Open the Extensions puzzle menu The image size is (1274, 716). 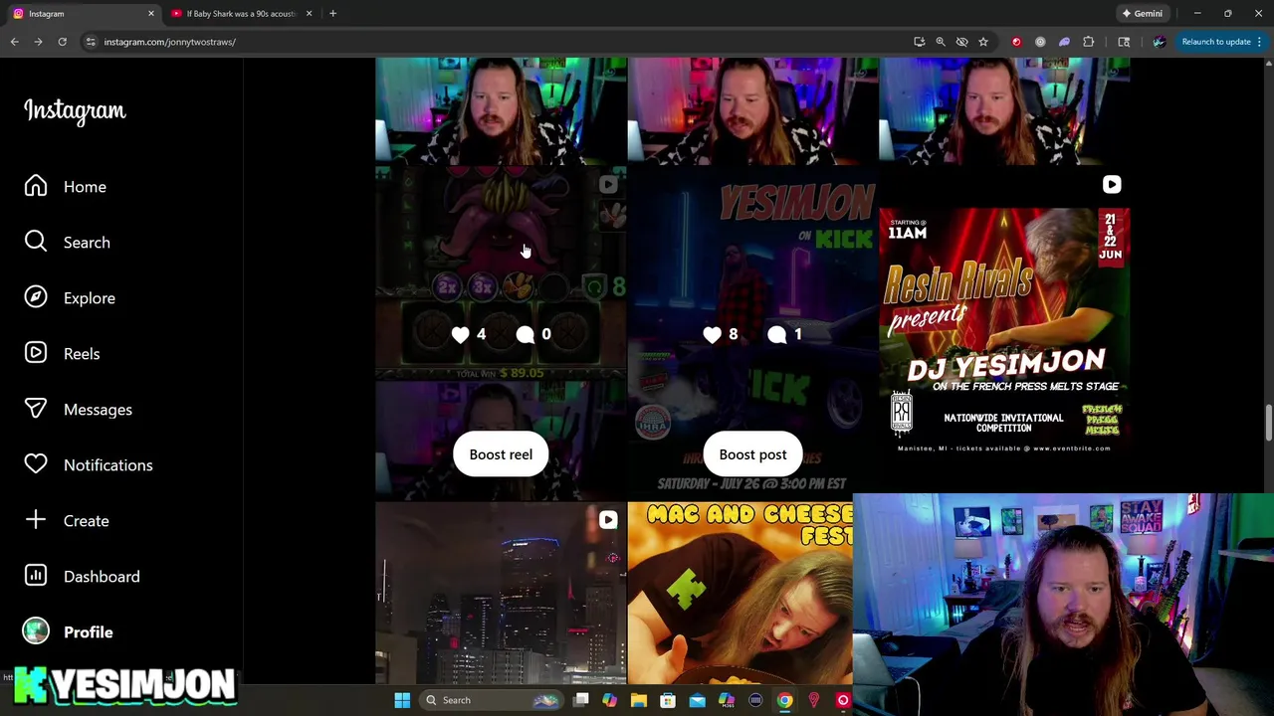pos(1088,42)
